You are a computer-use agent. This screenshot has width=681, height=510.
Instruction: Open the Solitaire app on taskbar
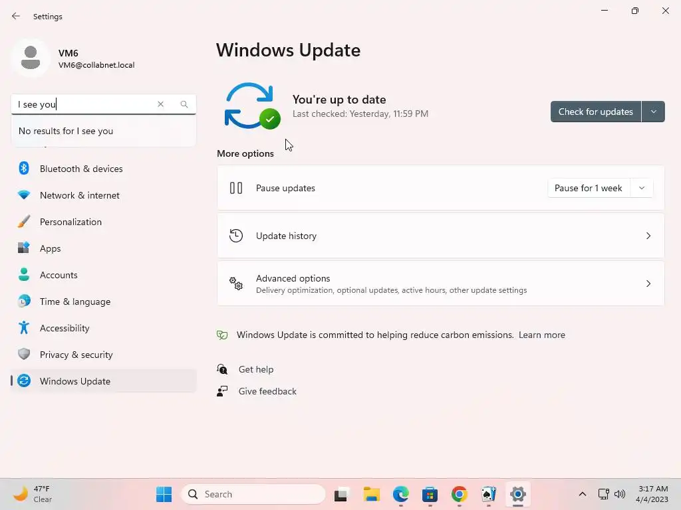point(489,494)
